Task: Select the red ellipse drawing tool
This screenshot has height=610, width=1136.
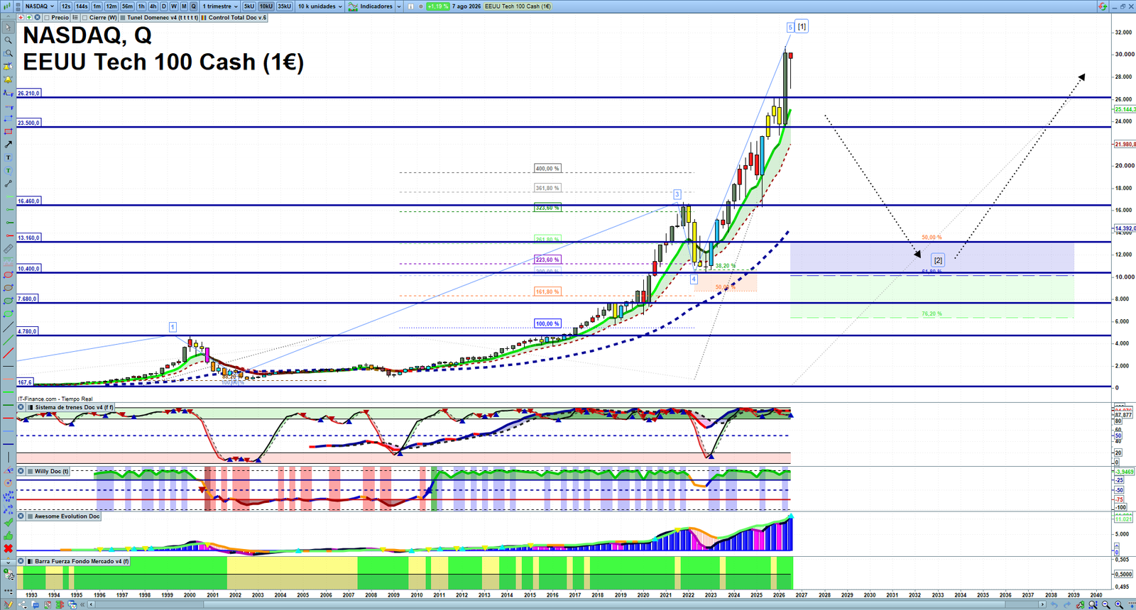Action: 8,274
